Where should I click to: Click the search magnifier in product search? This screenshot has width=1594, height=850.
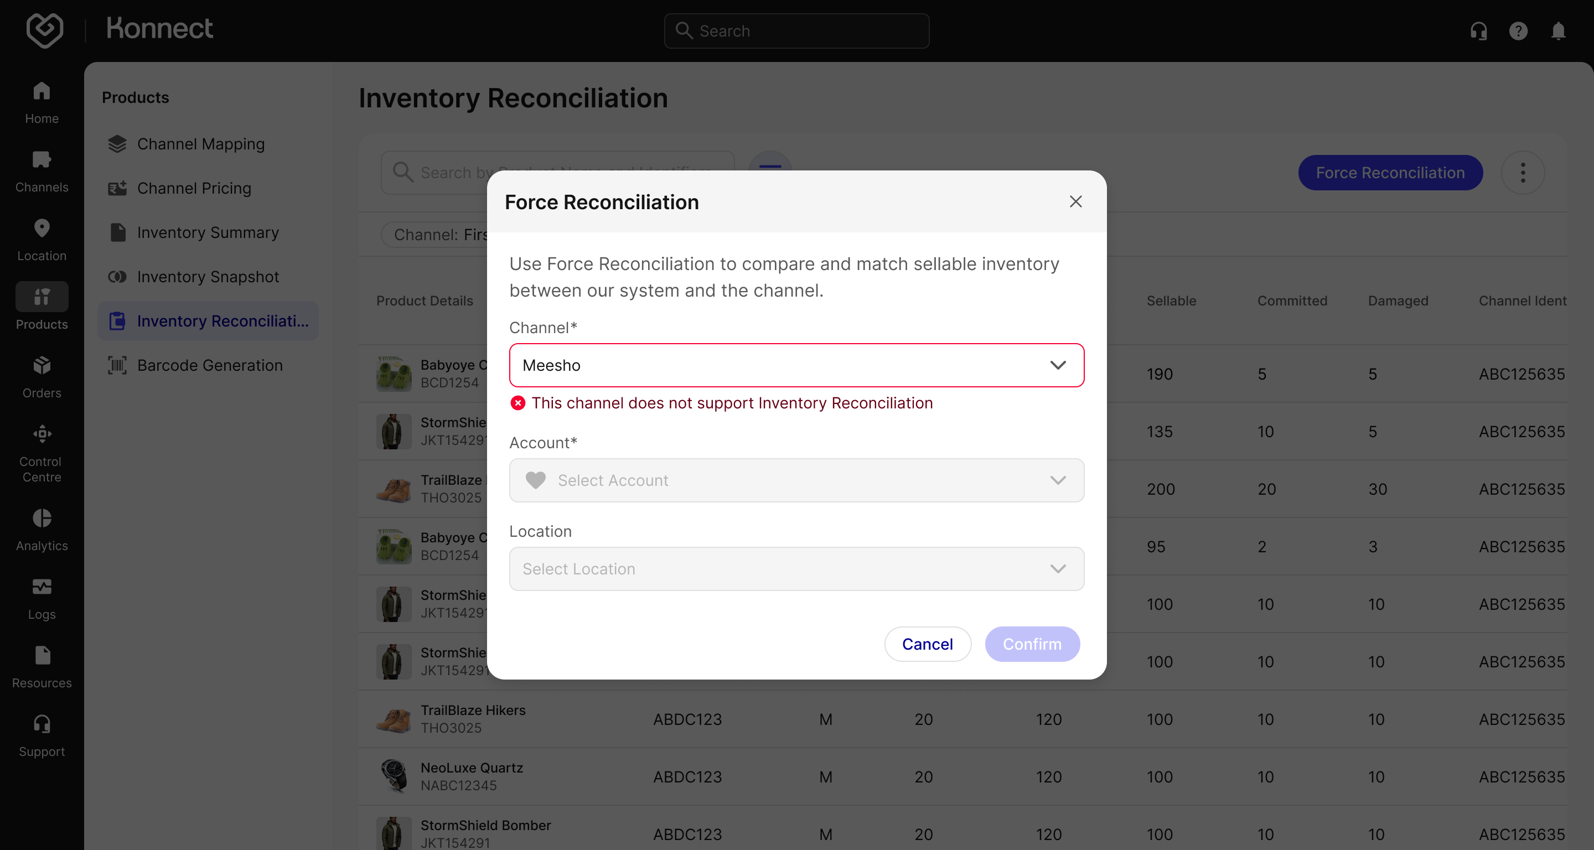tap(403, 173)
